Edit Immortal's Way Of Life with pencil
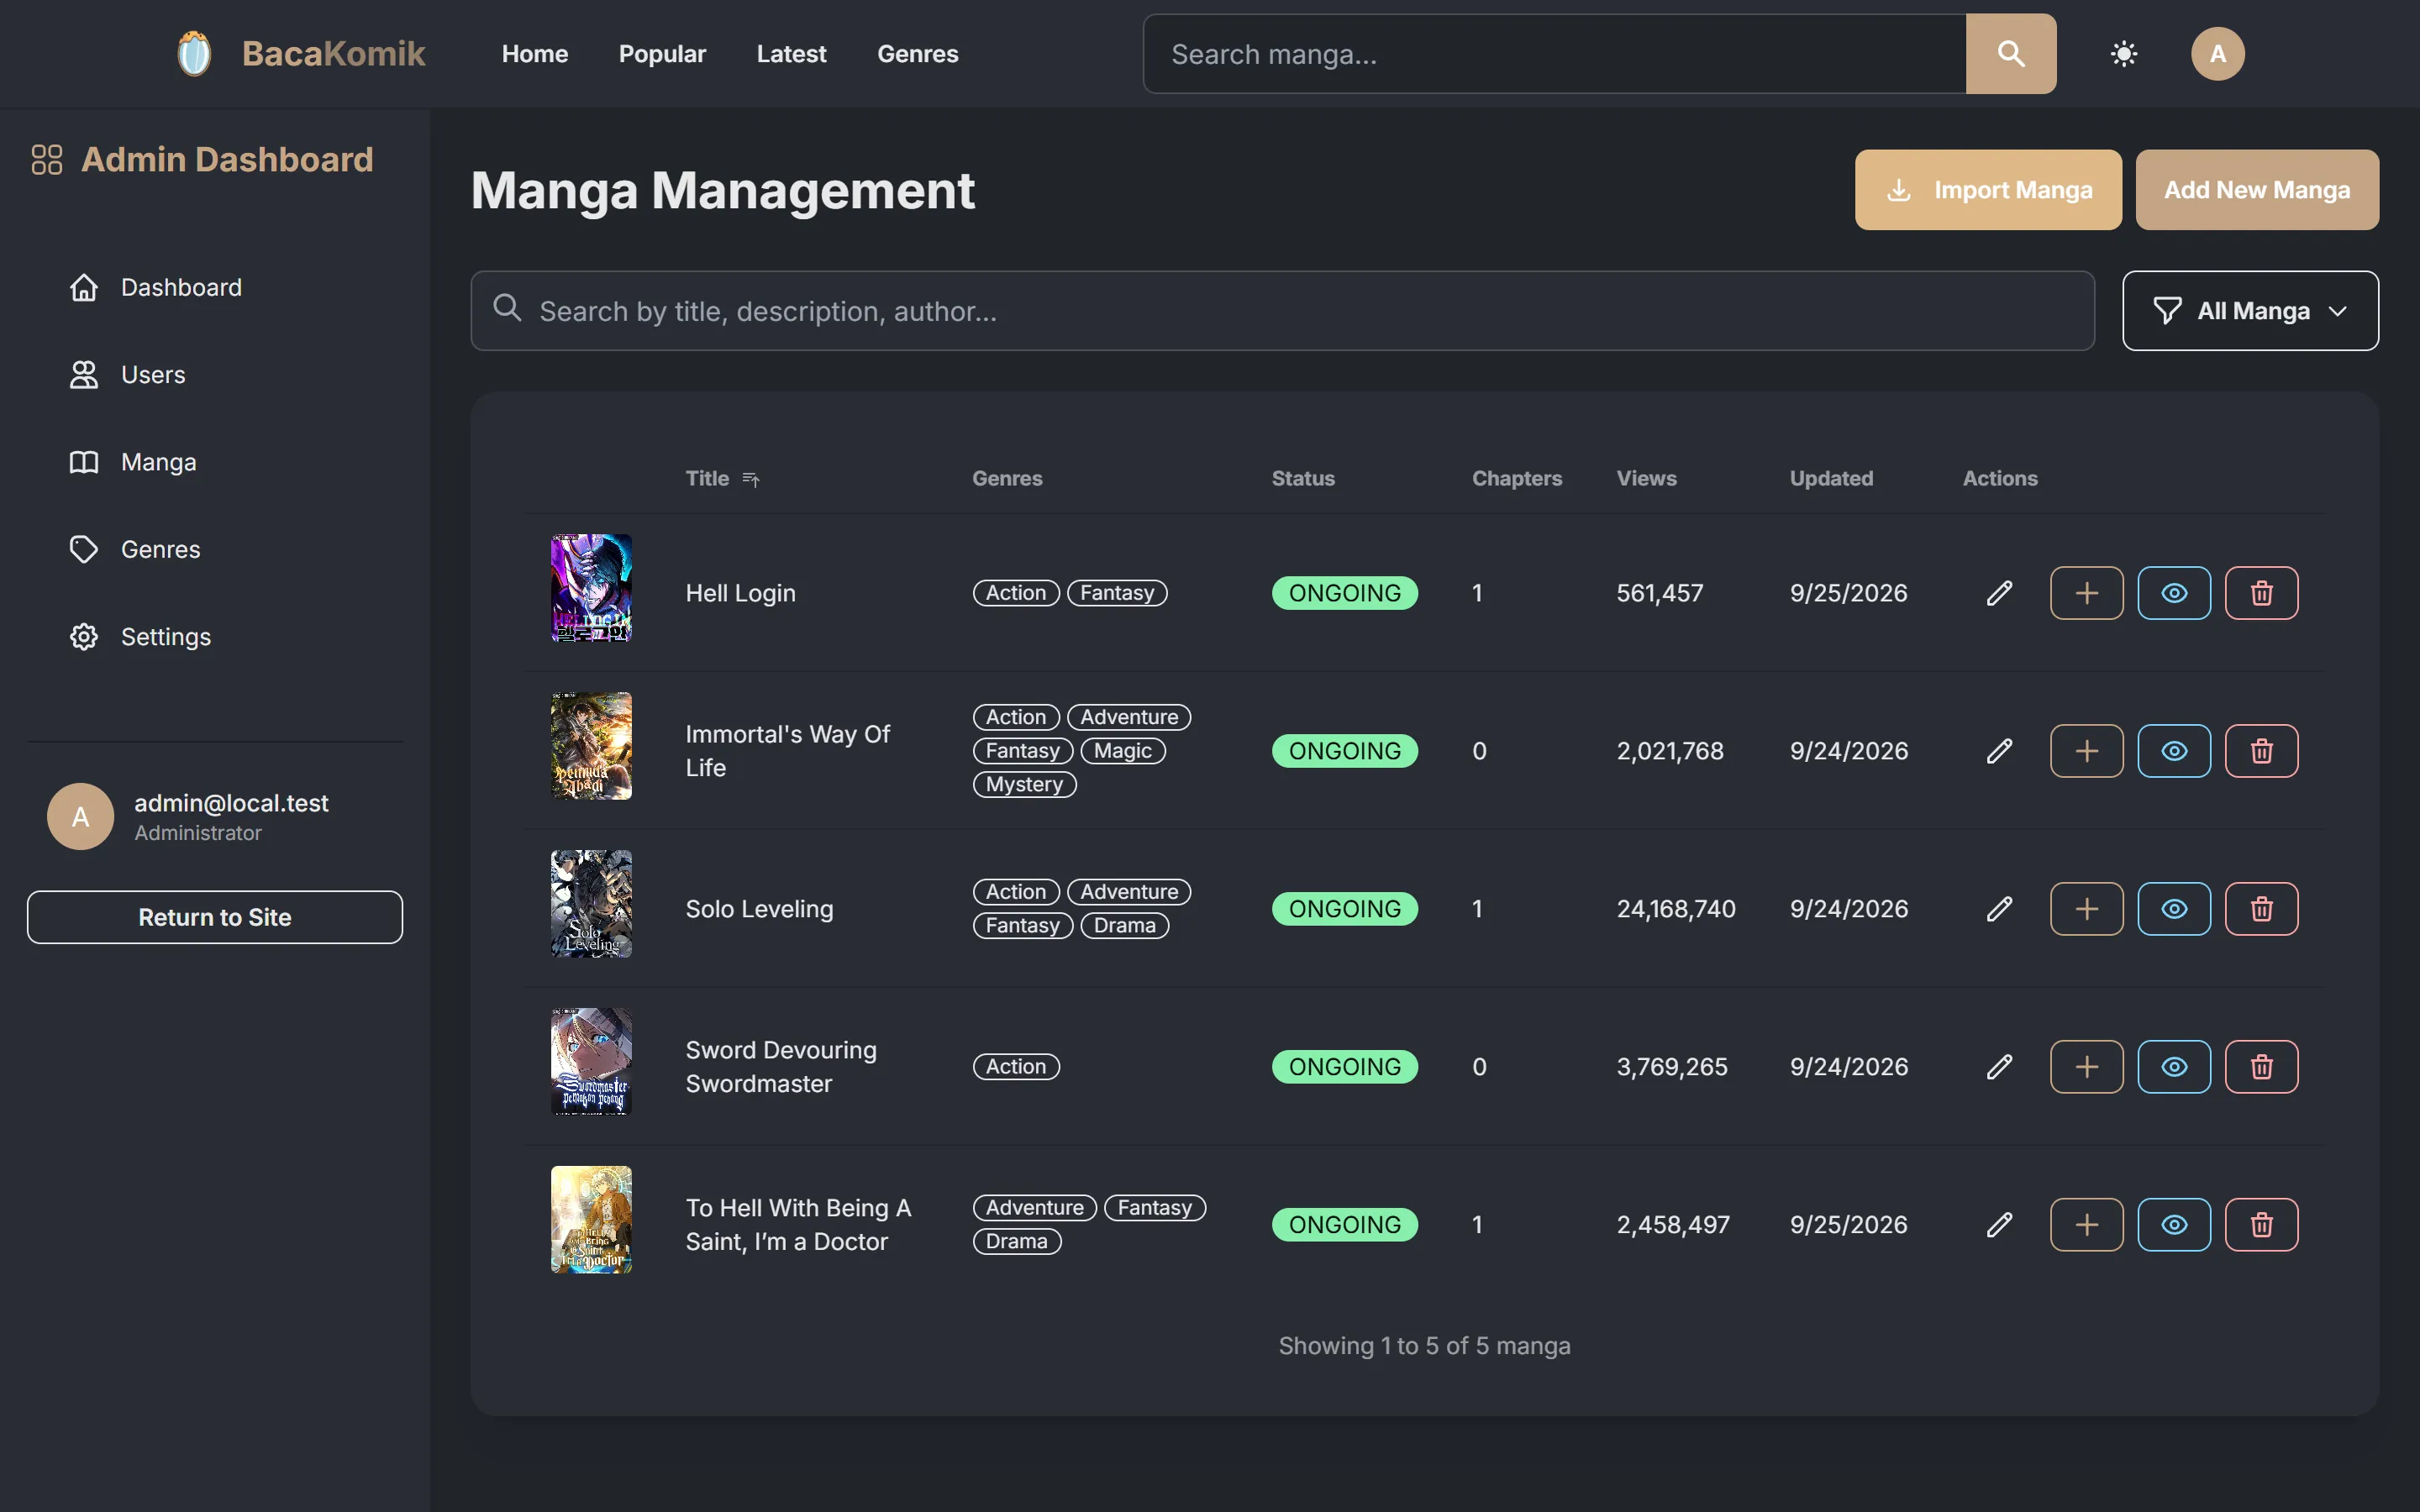Image resolution: width=2420 pixels, height=1512 pixels. click(x=1999, y=751)
